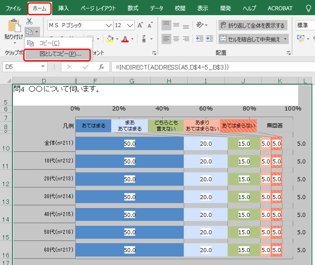Screen dimensions: 315x265
Task: Increase indent
Action: [x=210, y=39]
